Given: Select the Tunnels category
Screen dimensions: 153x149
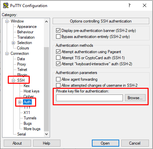Looking at the screenshot, I should point(30,118).
